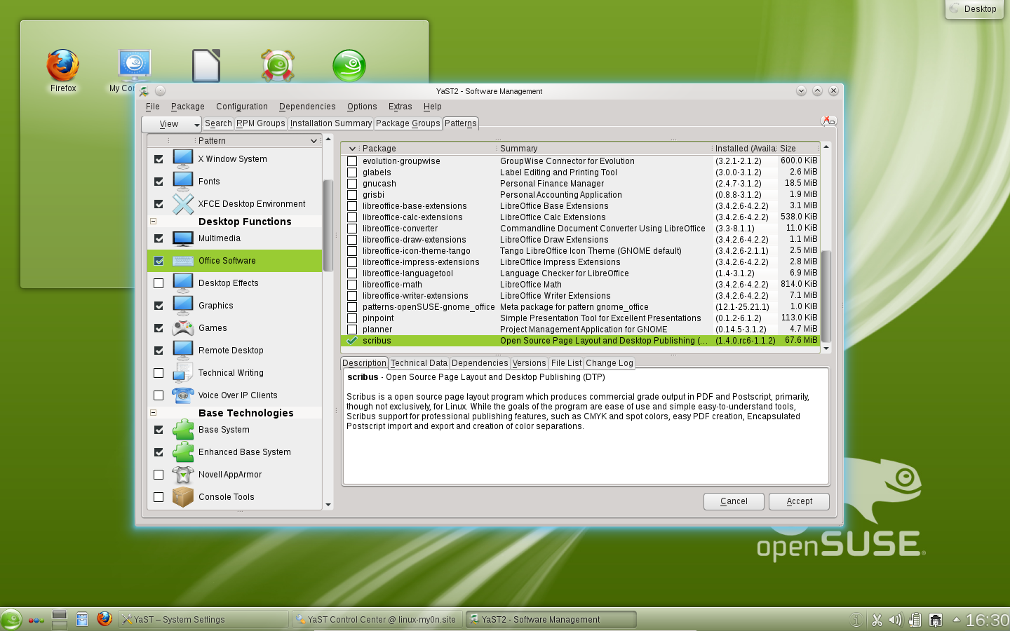Open the volume control tray icon

pos(895,620)
